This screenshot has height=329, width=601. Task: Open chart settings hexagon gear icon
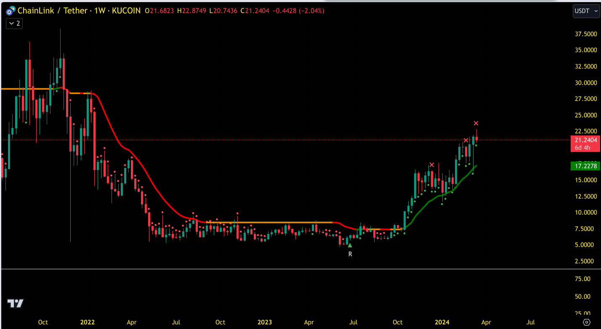point(587,322)
